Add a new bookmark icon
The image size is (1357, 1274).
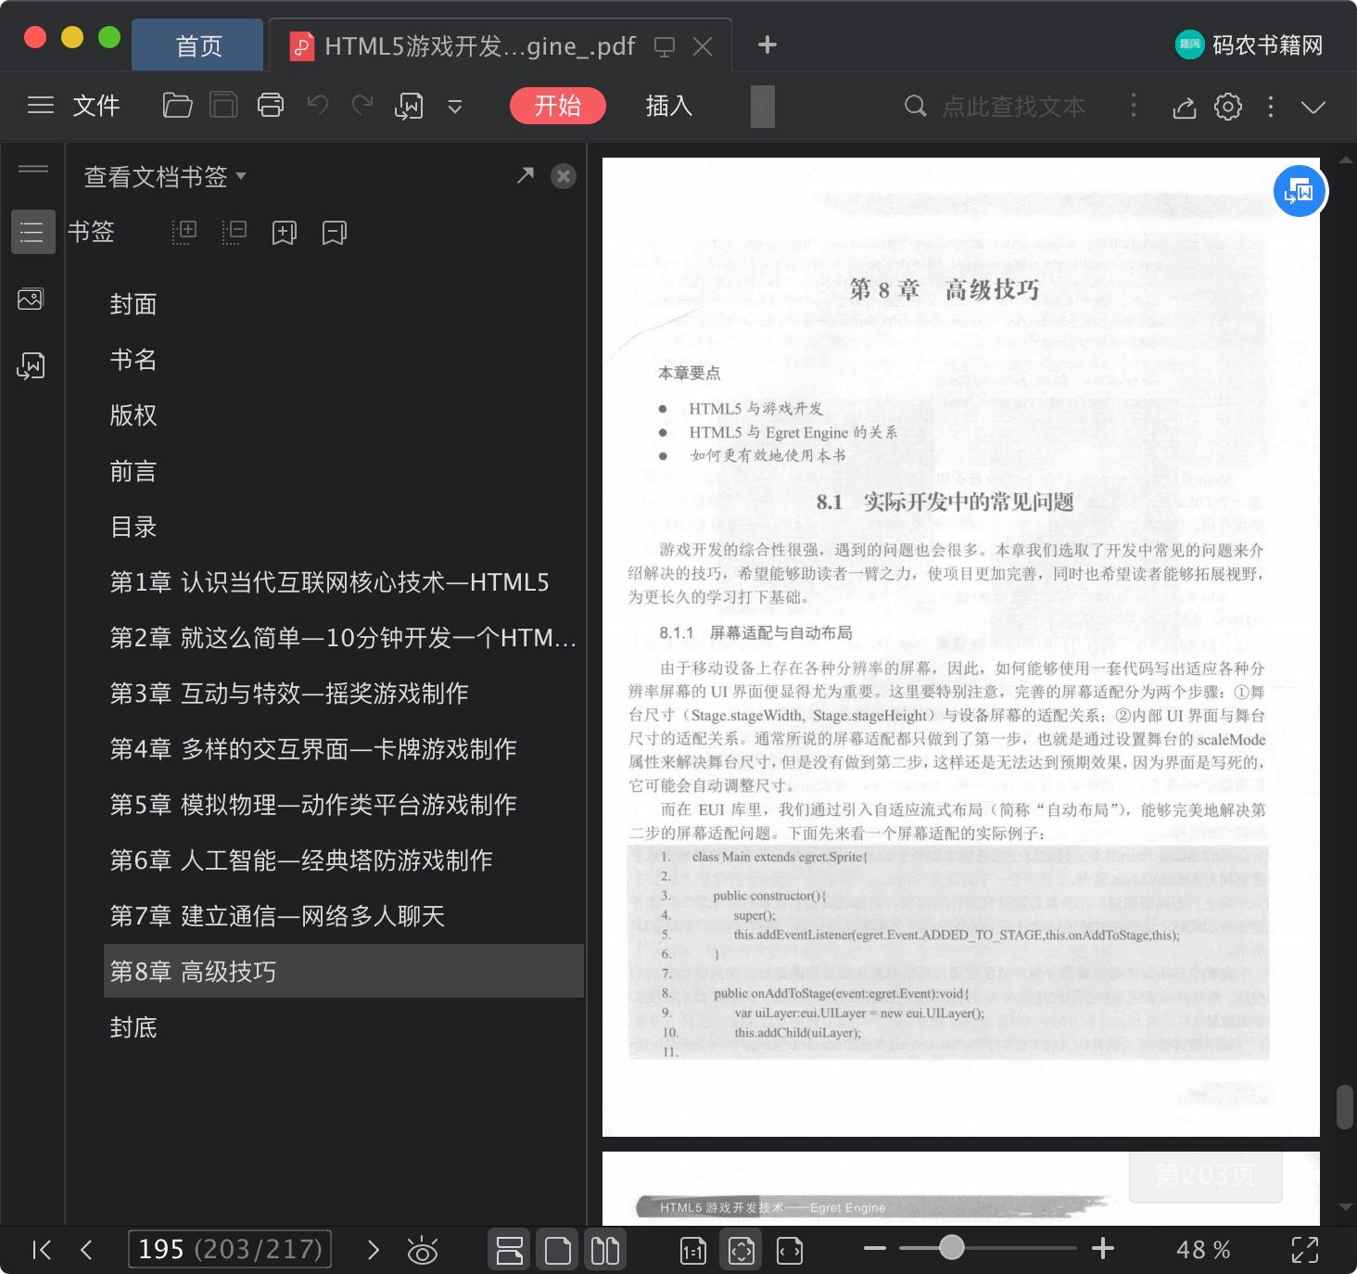285,233
